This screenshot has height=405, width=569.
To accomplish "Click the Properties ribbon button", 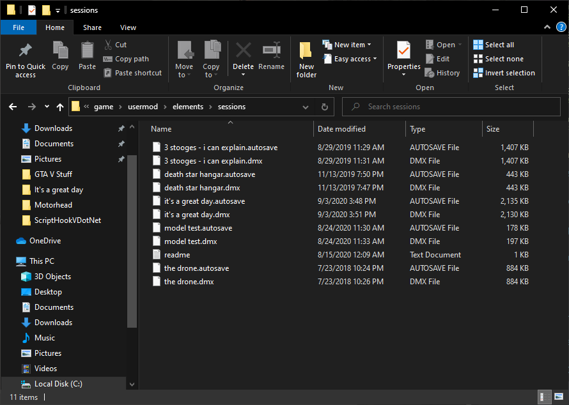I will (403, 58).
